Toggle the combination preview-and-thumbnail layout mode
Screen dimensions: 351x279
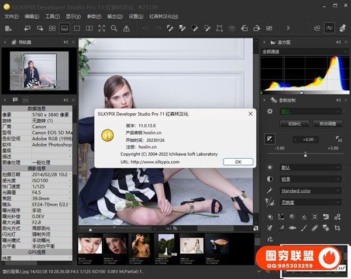pyautogui.click(x=64, y=28)
